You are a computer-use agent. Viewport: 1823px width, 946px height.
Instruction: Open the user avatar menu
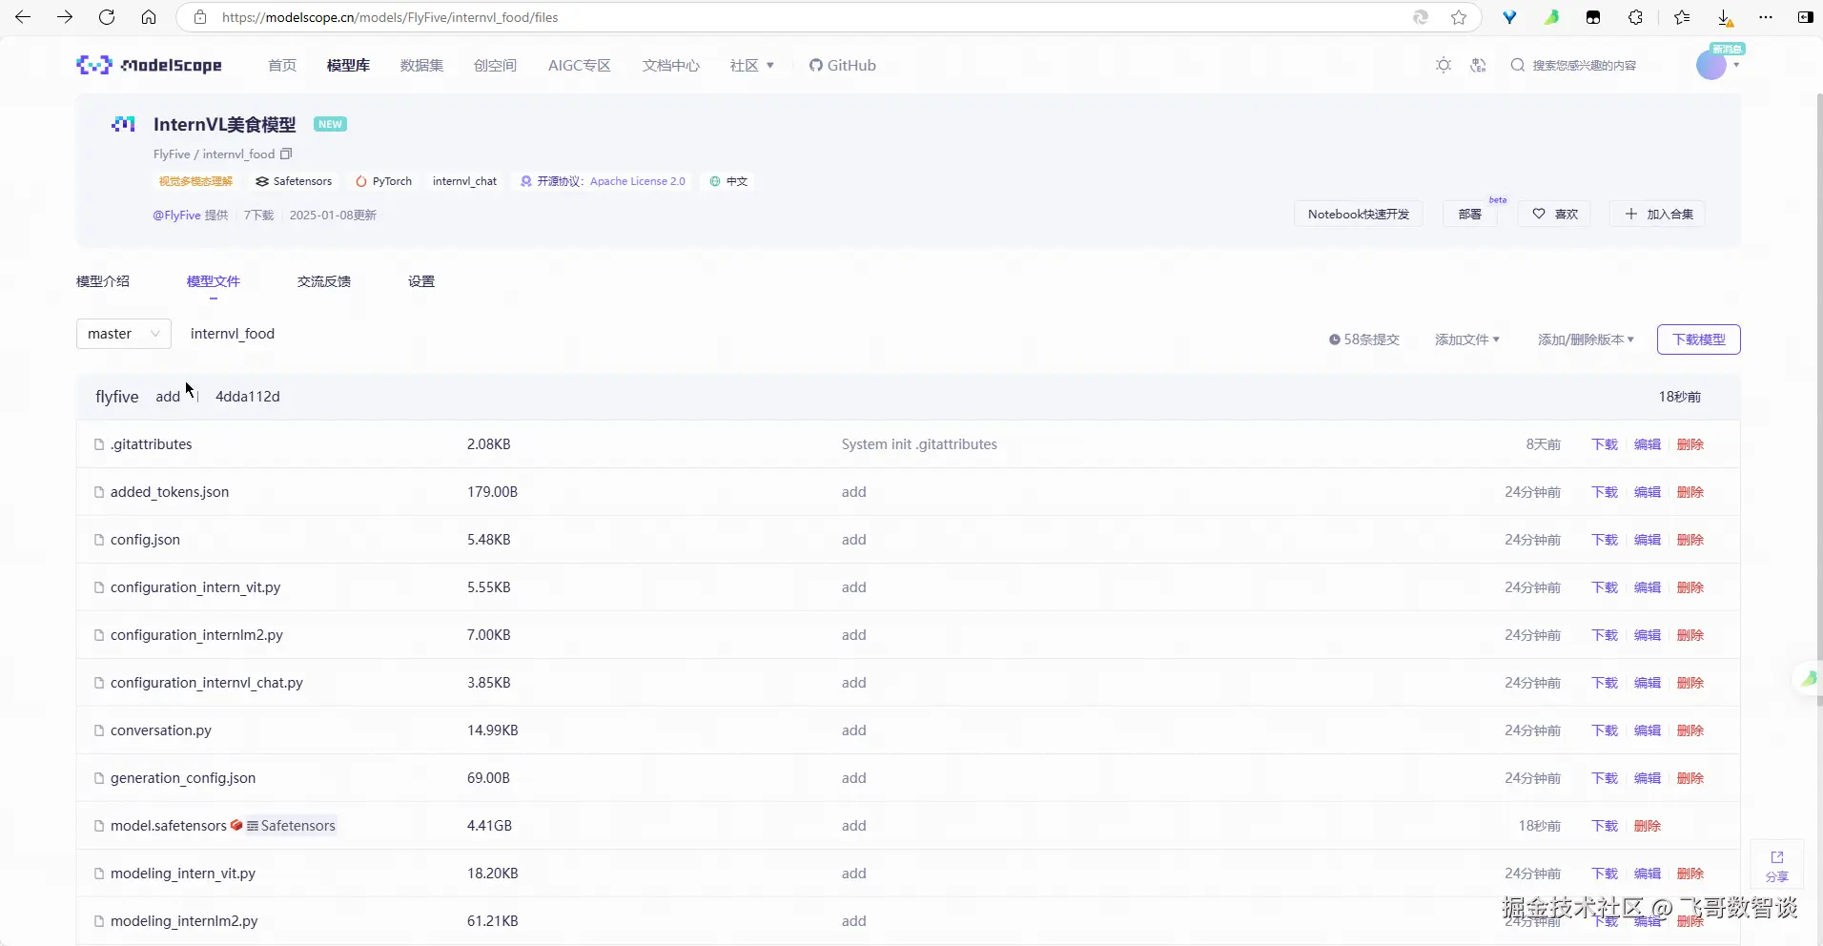[1712, 65]
